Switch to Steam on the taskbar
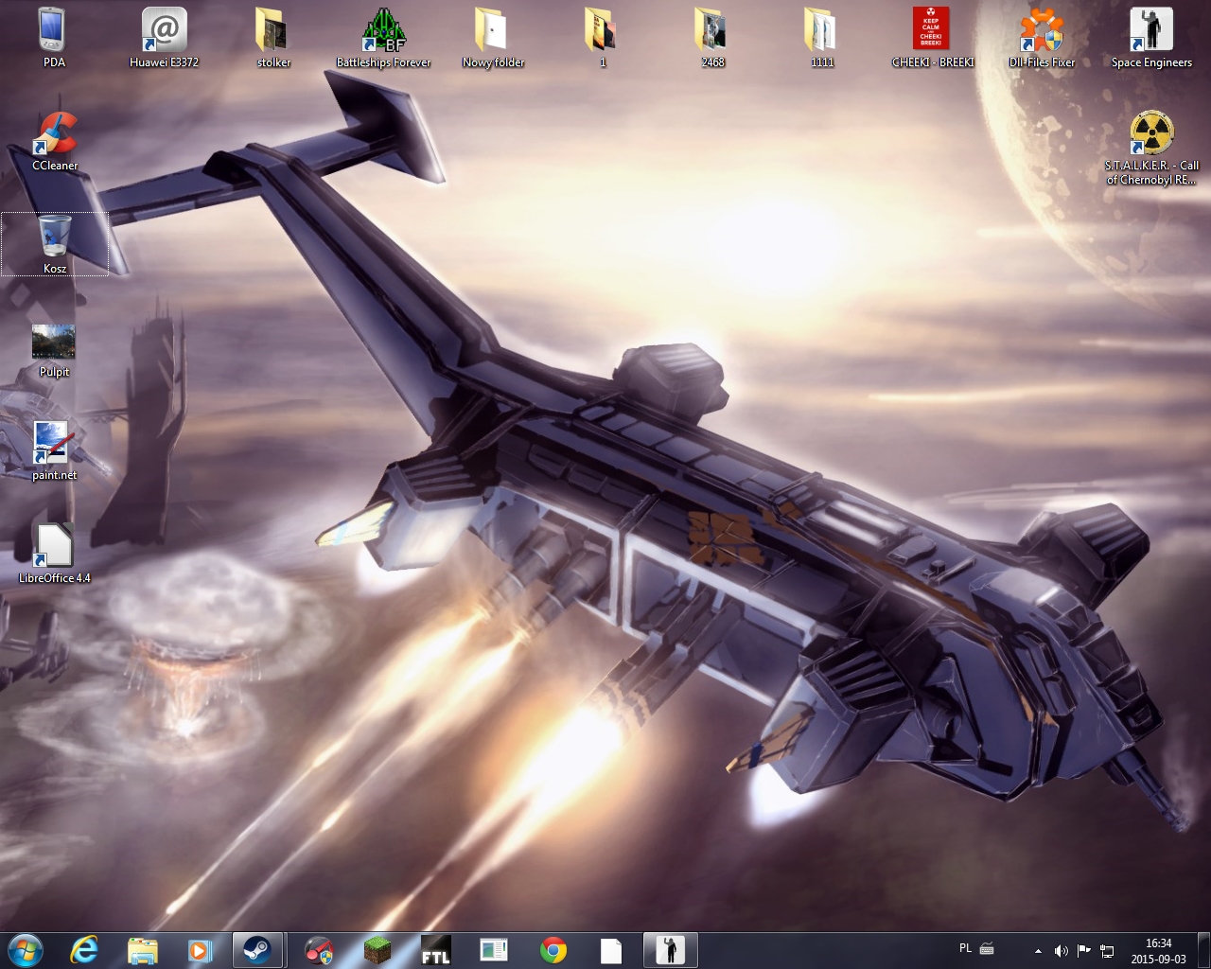 point(257,949)
